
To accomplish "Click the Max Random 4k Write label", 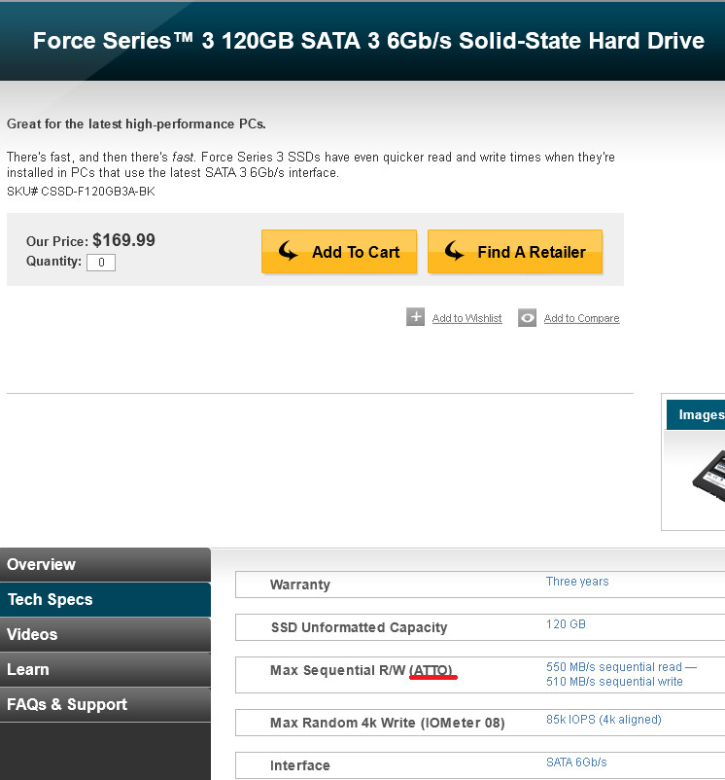I will [x=388, y=723].
